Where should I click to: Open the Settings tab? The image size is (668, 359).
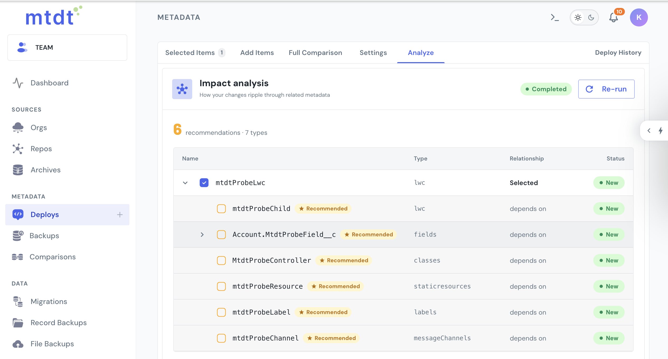click(373, 53)
